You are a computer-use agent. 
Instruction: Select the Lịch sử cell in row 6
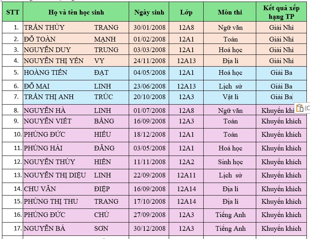230,86
